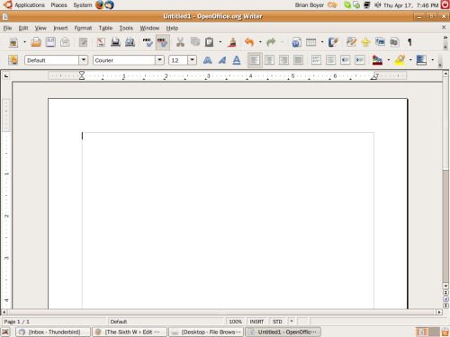Viewport: 450px width, 337px height.
Task: Open the Insert menu
Action: [x=60, y=28]
